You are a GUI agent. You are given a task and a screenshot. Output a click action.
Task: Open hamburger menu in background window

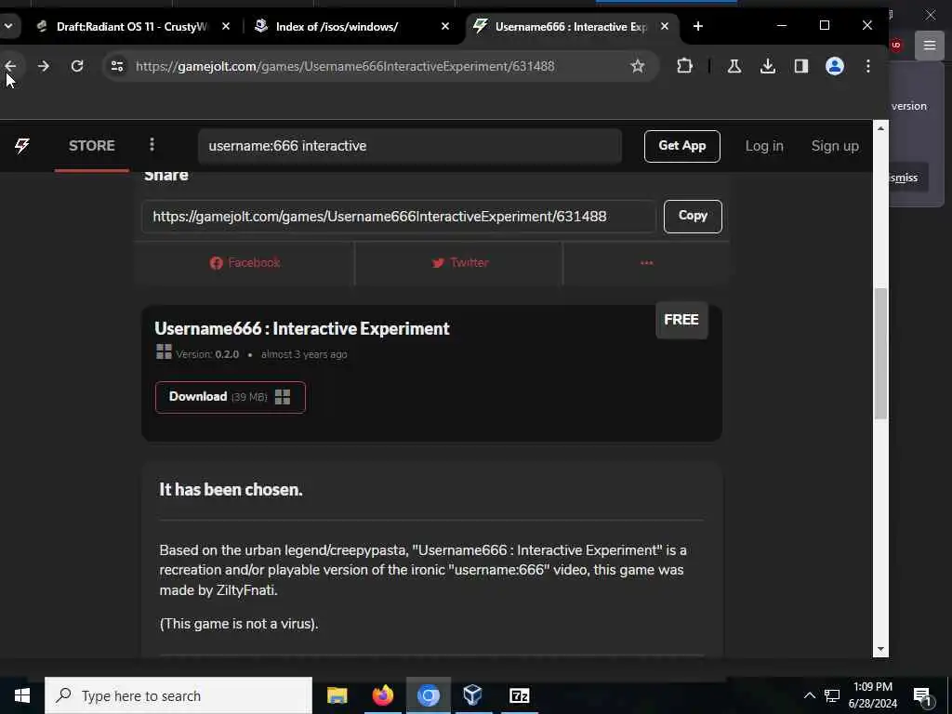tap(930, 45)
